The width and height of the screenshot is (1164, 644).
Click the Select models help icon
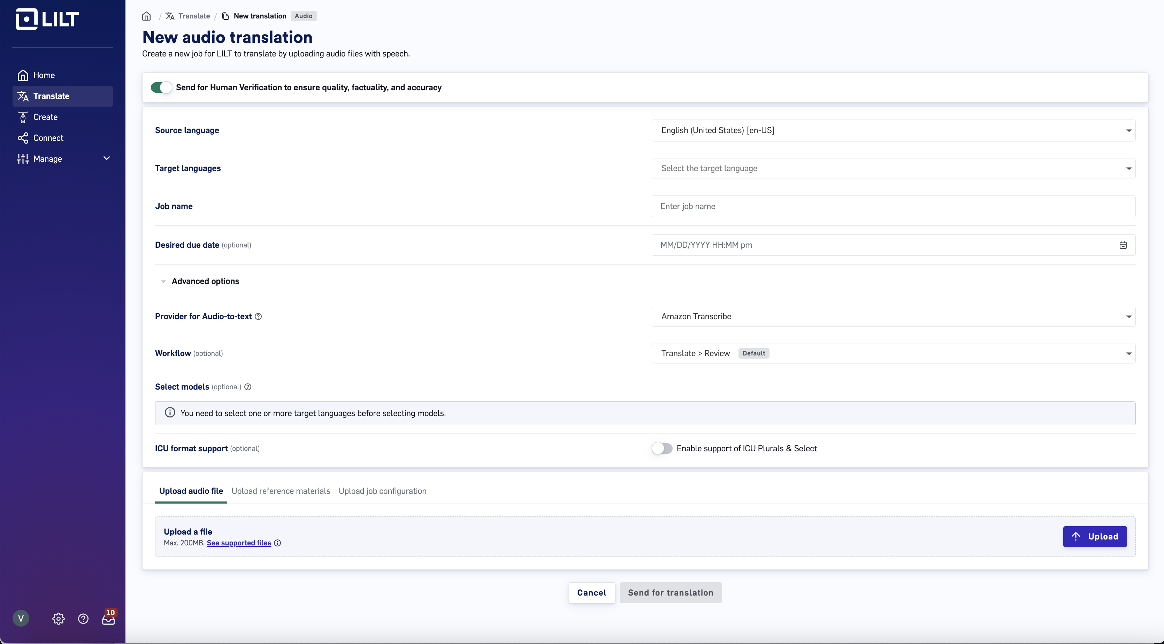[x=248, y=387]
